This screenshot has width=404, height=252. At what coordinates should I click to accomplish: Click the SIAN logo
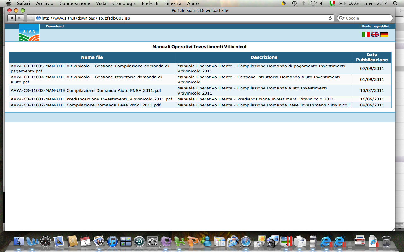pyautogui.click(x=29, y=33)
